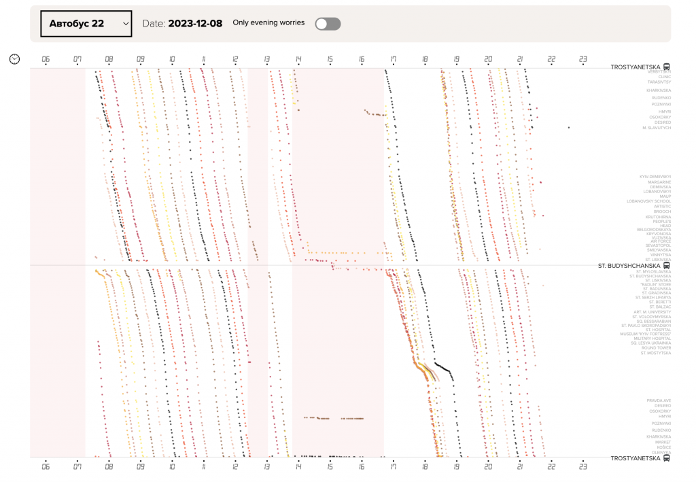The height and width of the screenshot is (482, 696).
Task: Click the clock icon above the timeline
Action: 15,58
